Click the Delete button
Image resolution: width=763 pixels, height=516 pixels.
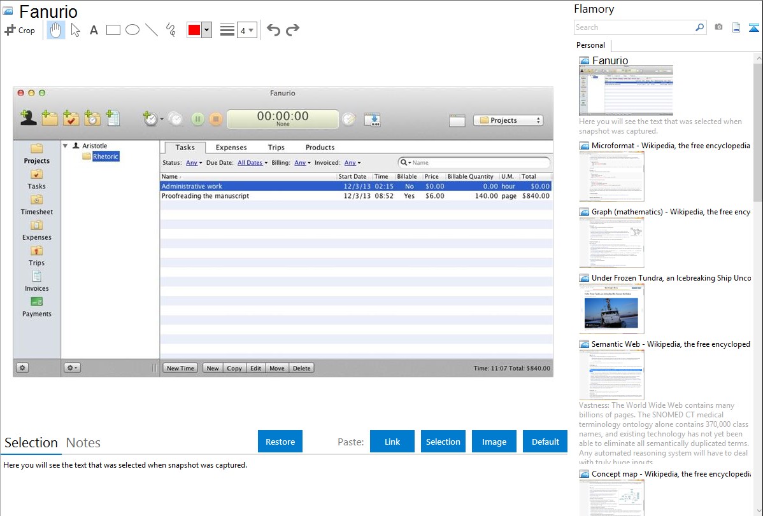(x=302, y=368)
